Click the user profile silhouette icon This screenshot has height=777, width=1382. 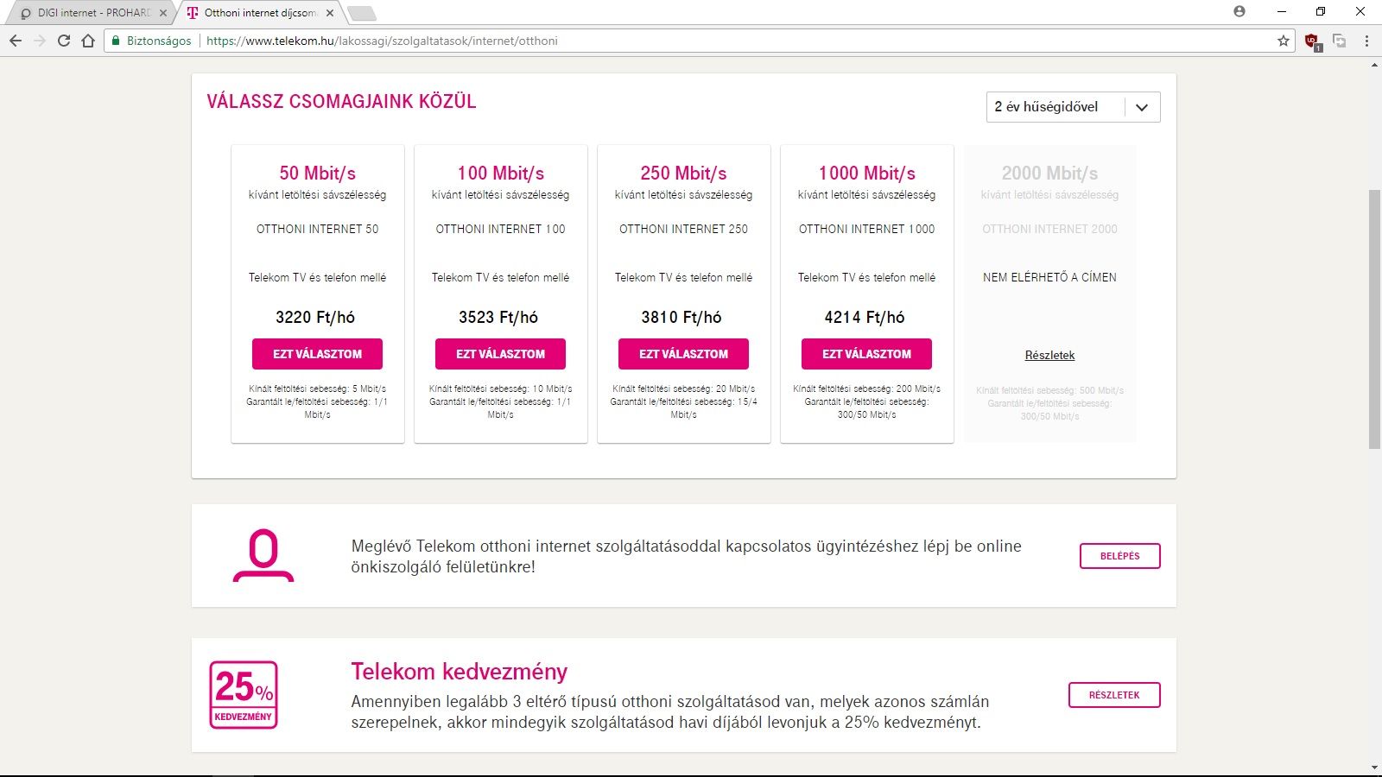tap(263, 555)
